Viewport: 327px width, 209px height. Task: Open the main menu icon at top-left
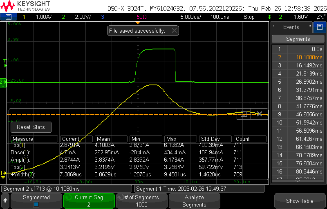[x=8, y=17]
